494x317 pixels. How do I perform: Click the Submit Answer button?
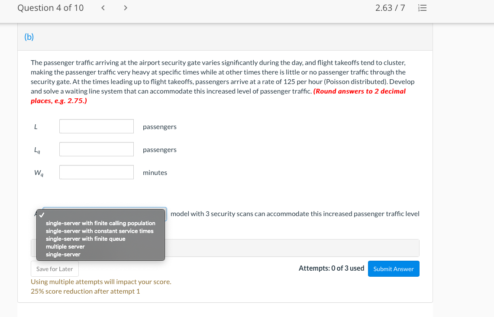coord(394,268)
